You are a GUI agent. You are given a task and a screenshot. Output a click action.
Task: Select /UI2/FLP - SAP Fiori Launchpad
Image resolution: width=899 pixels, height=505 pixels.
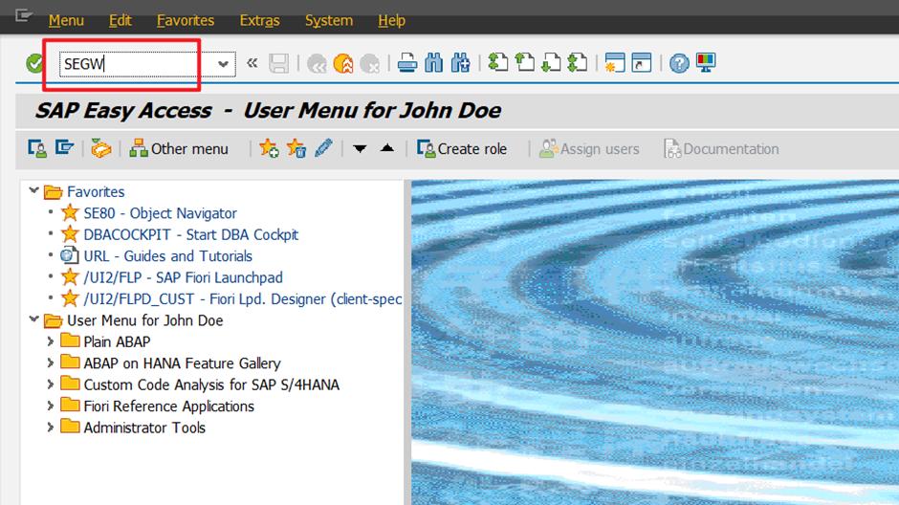[x=183, y=277]
